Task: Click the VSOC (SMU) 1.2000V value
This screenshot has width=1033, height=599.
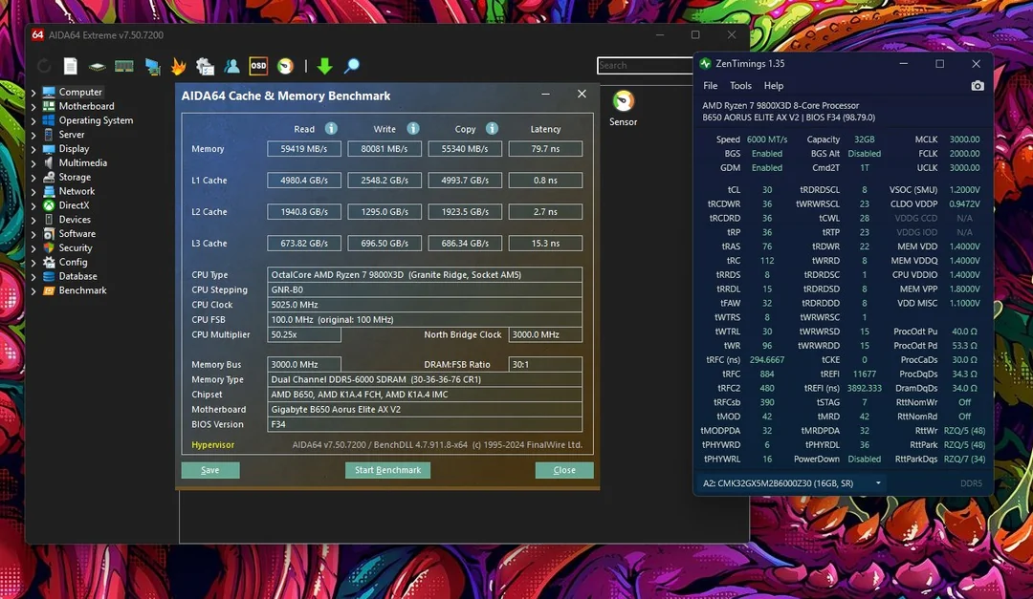Action: pyautogui.click(x=964, y=189)
